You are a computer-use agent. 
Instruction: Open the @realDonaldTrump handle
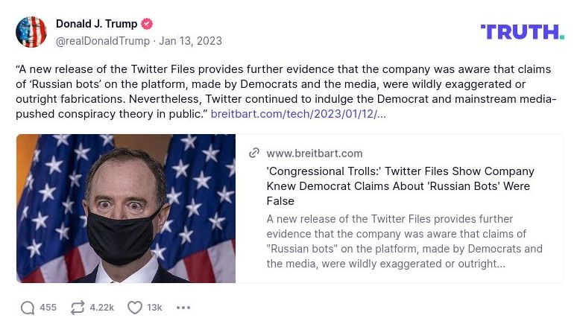pos(102,41)
